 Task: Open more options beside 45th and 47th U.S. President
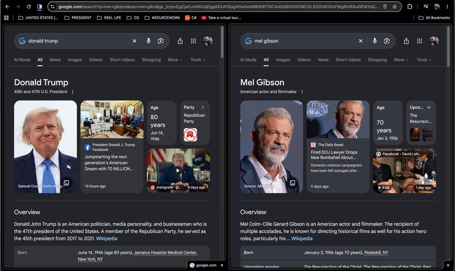72,92
